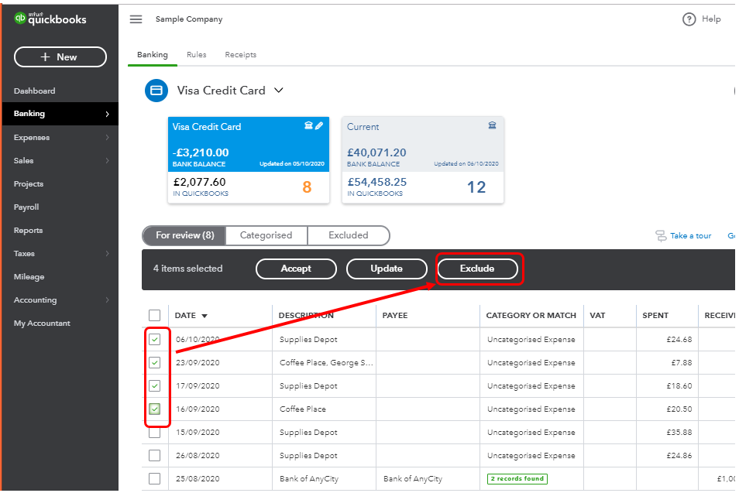739x493 pixels.
Task: Expand the Taxes sidebar submenu arrow
Action: tap(108, 253)
